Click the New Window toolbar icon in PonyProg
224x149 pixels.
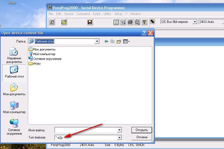(x=52, y=22)
